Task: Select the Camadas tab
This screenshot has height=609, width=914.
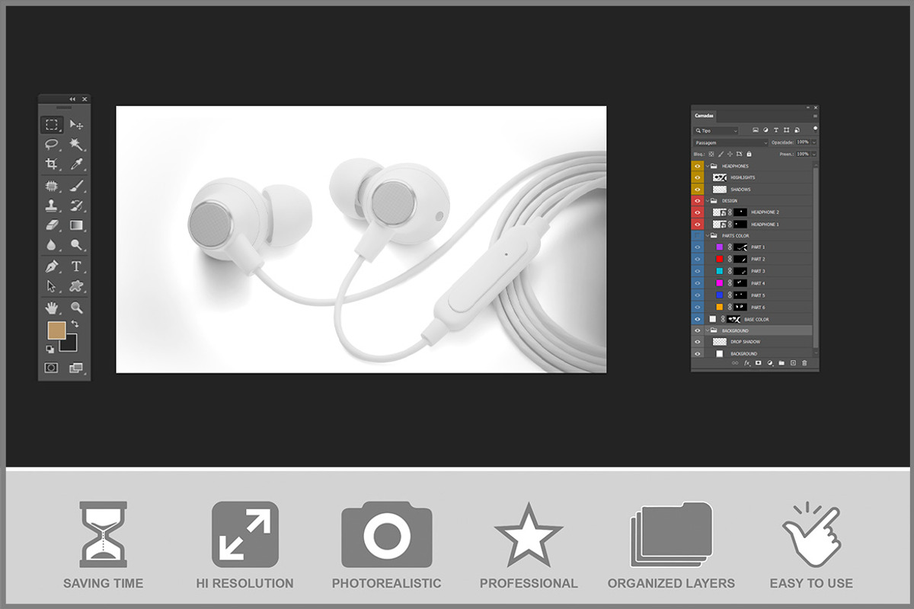Action: click(704, 116)
